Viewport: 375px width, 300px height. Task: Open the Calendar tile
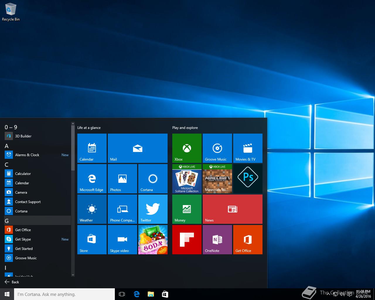coord(92,148)
